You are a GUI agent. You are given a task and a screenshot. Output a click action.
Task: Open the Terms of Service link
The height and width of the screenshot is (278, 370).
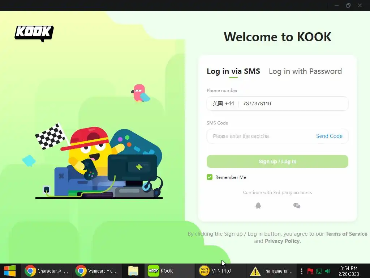point(346,233)
